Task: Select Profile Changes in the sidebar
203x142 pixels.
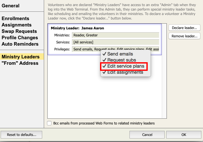Action: (x=20, y=38)
